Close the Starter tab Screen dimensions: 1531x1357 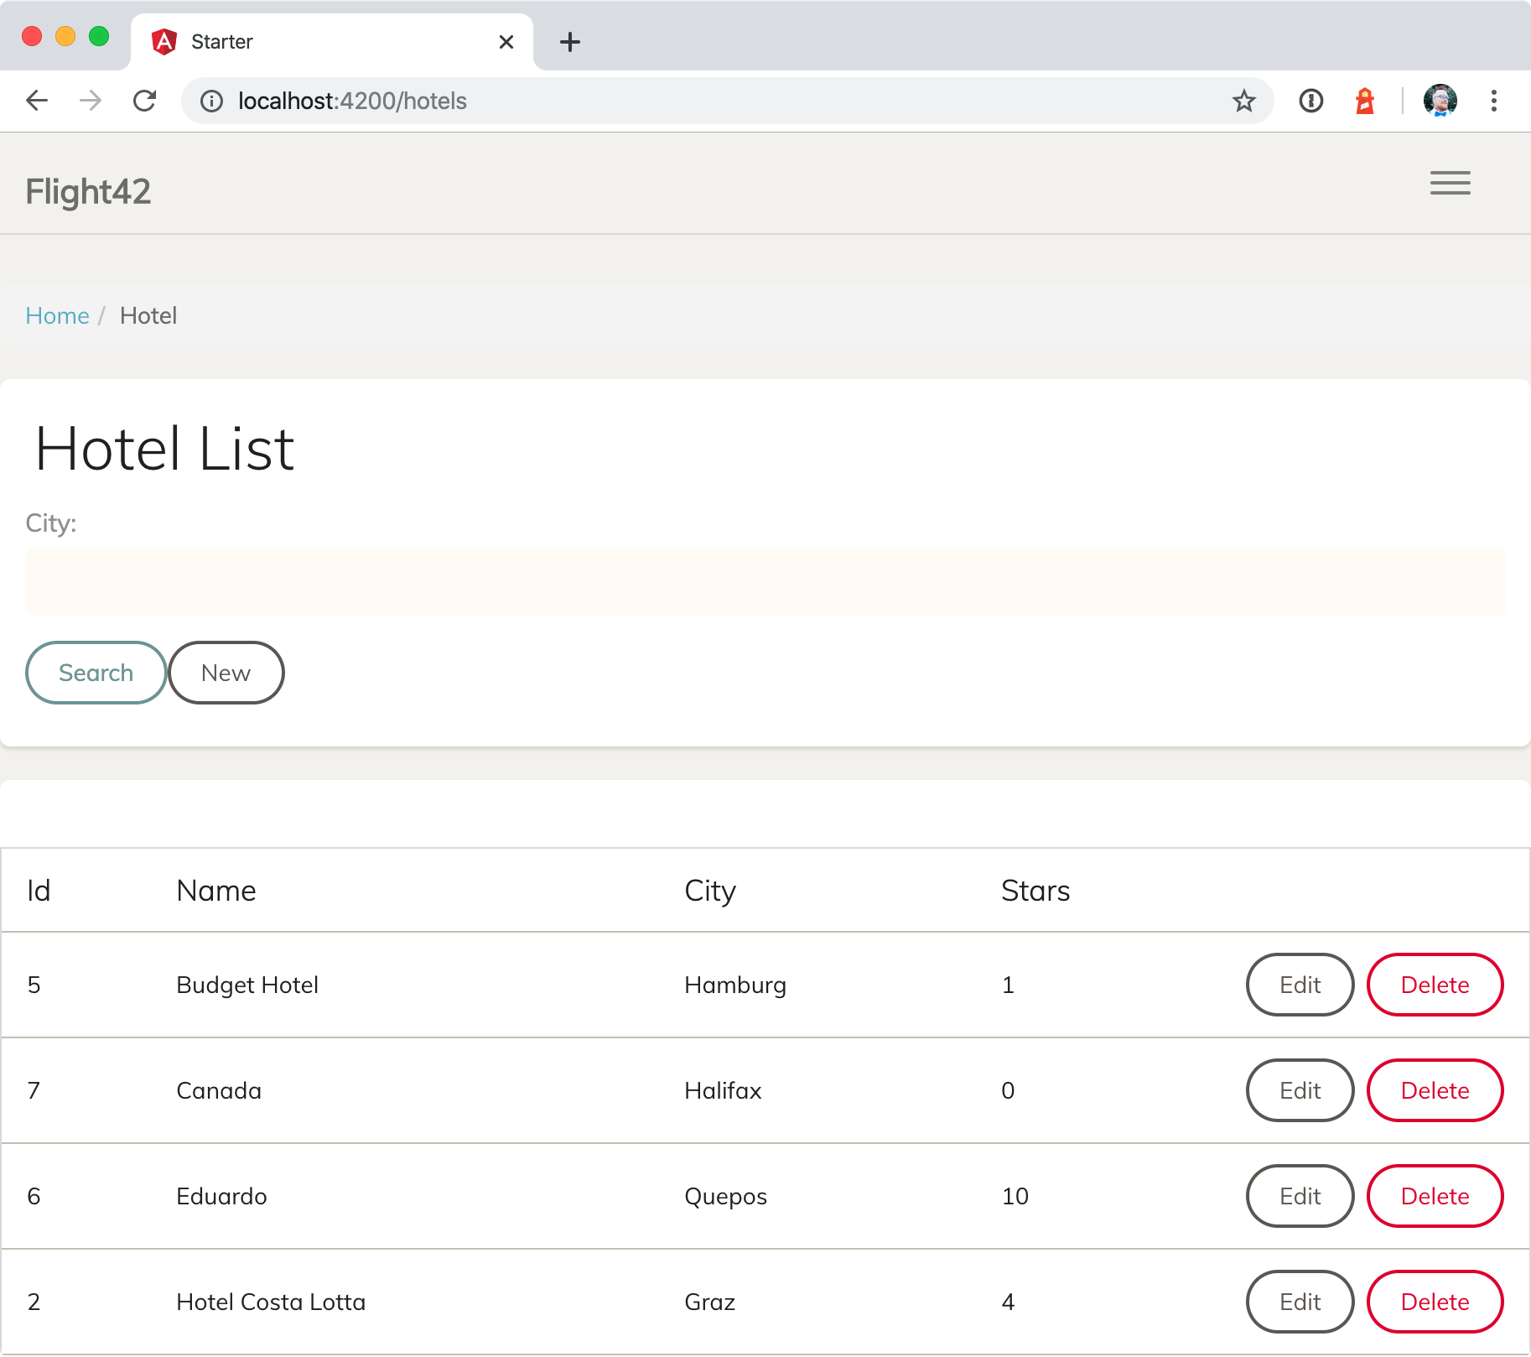coord(506,42)
